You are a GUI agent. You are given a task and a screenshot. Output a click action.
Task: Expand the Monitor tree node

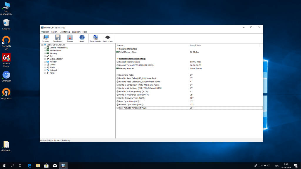pos(45,62)
